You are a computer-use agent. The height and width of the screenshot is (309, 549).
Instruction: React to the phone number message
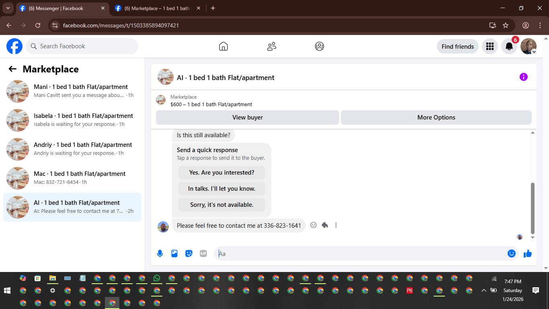[313, 225]
